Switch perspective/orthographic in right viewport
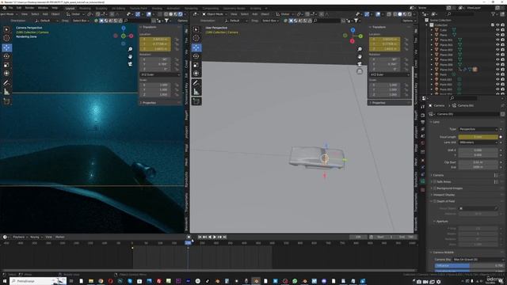Viewport: 507px width, 285px height. click(x=360, y=71)
